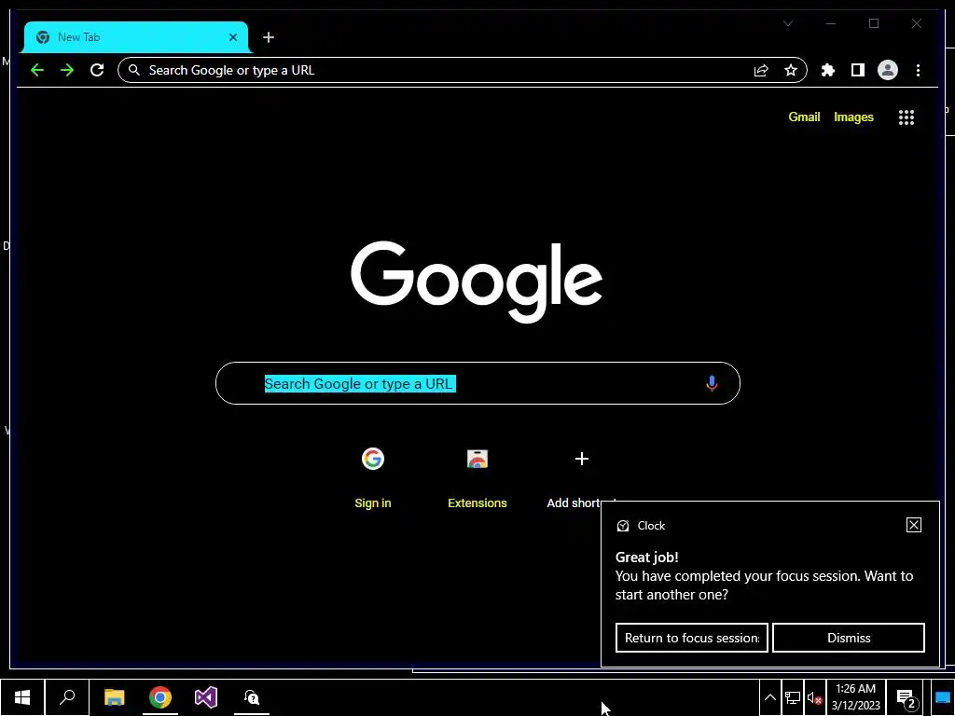Click the search icon in address bar
This screenshot has width=955, height=716.
(x=134, y=70)
